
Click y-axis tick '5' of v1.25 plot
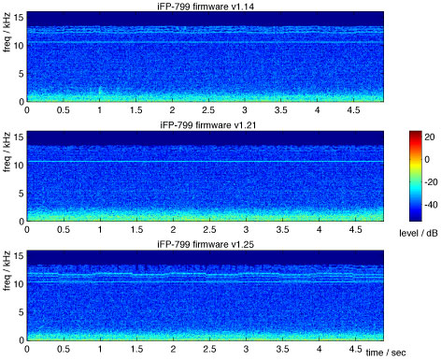tap(21, 312)
